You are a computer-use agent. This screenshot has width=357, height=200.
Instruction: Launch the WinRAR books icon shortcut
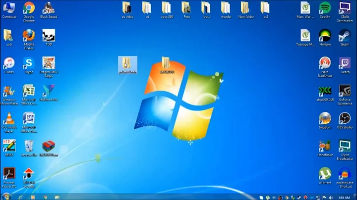(x=49, y=148)
